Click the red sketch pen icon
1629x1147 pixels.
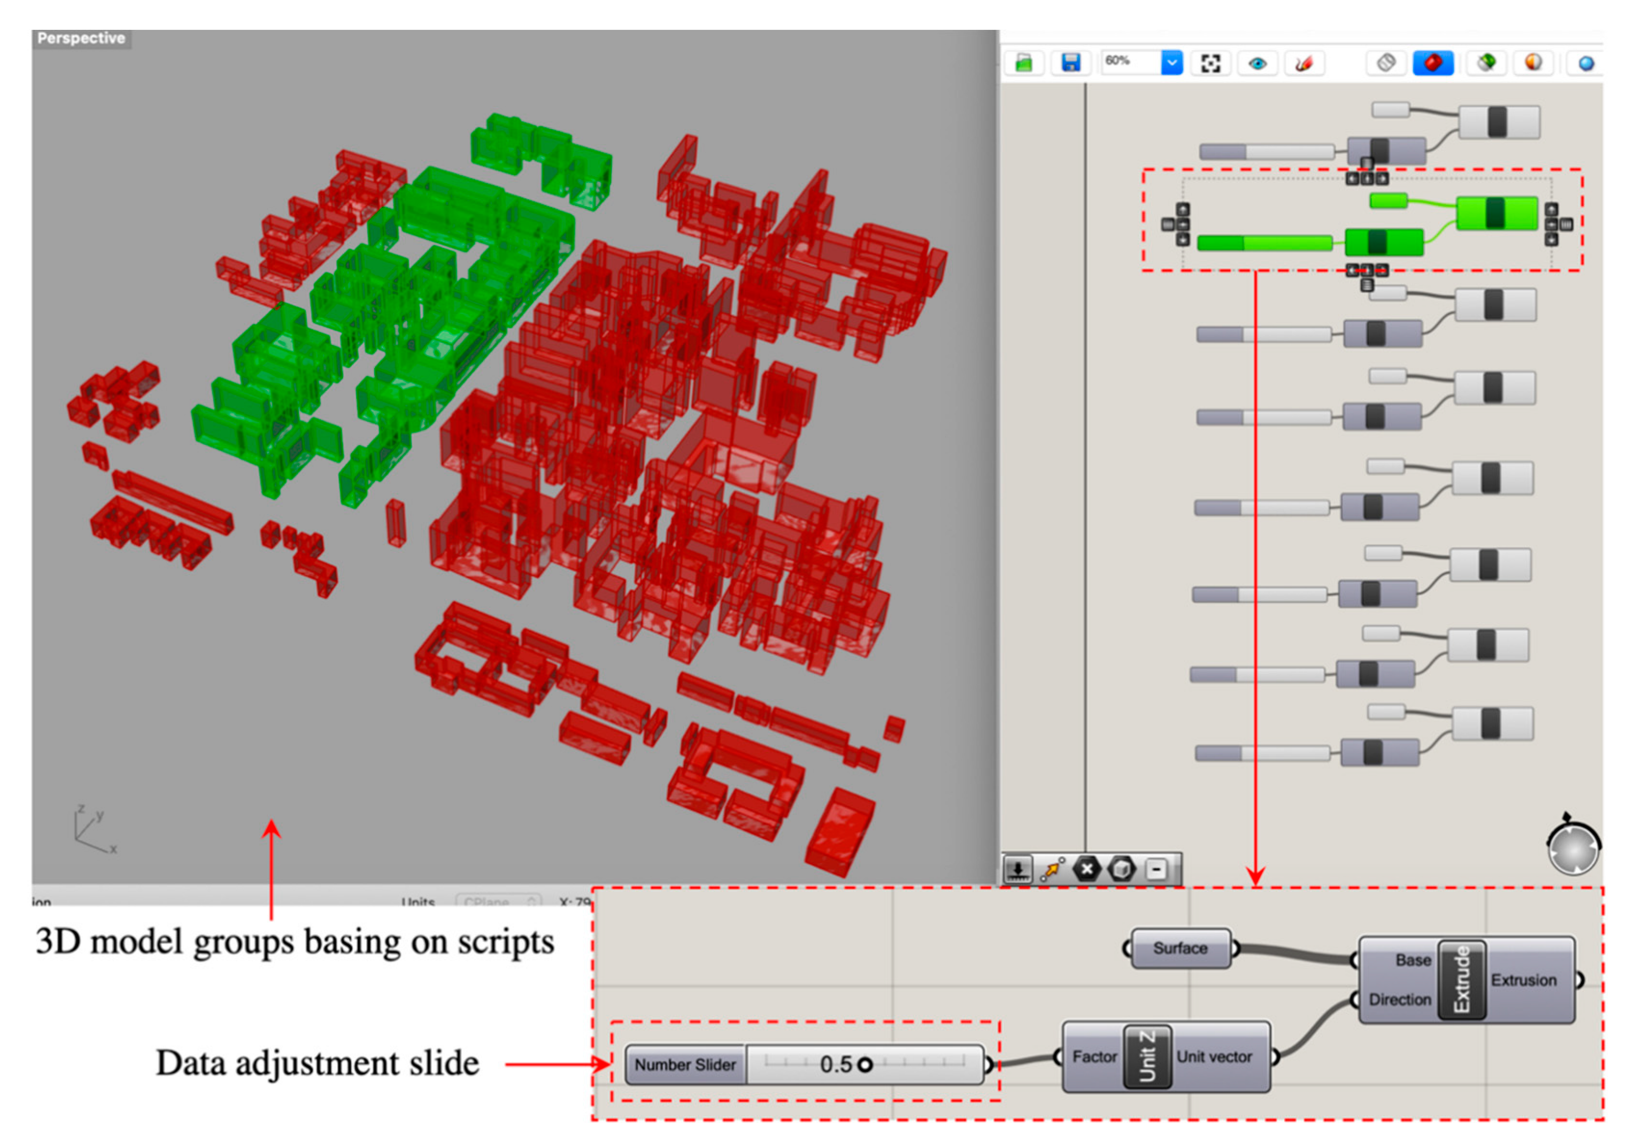(1304, 63)
